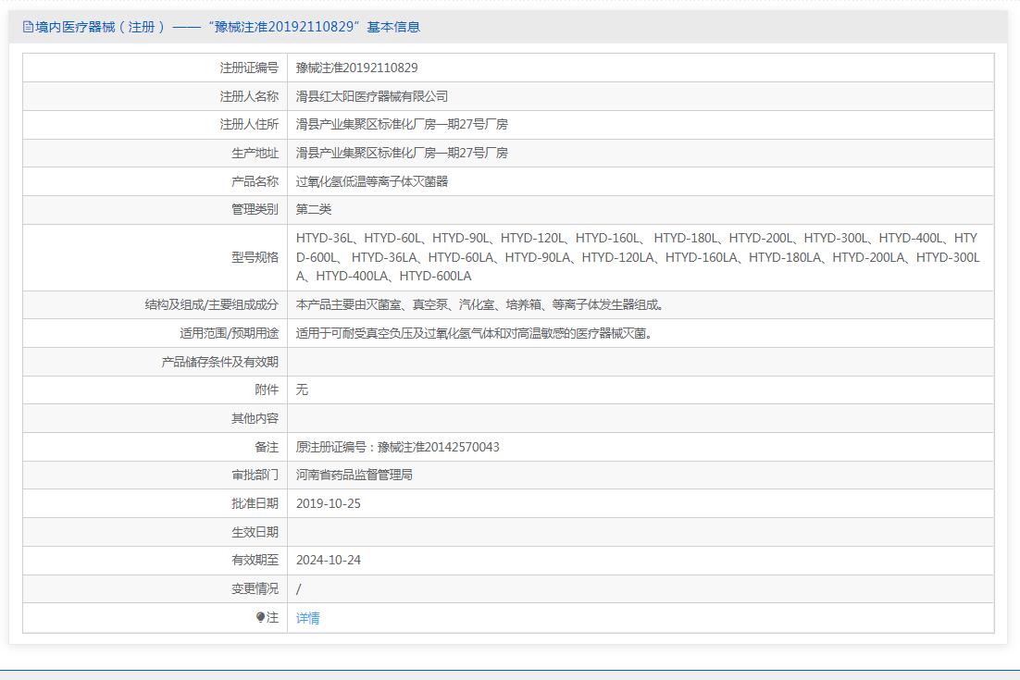Click registrant name 滑县红太阳医疗器械有限公司
Image resolution: width=1020 pixels, height=680 pixels.
[x=371, y=96]
